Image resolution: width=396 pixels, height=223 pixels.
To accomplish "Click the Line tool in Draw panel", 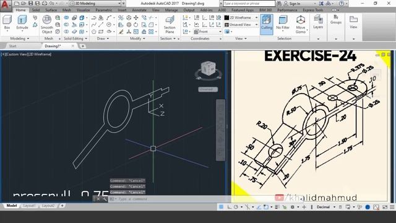I will tap(101, 25).
